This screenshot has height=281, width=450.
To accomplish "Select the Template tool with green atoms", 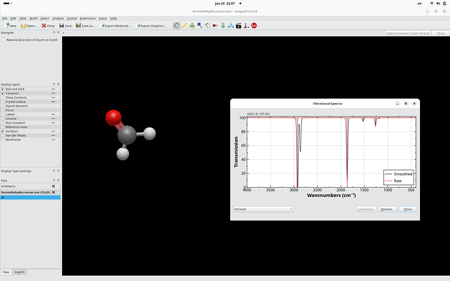I will point(192,25).
